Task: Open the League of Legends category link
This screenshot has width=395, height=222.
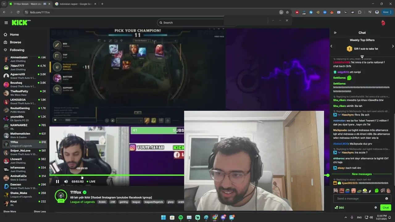Action: coord(82,202)
